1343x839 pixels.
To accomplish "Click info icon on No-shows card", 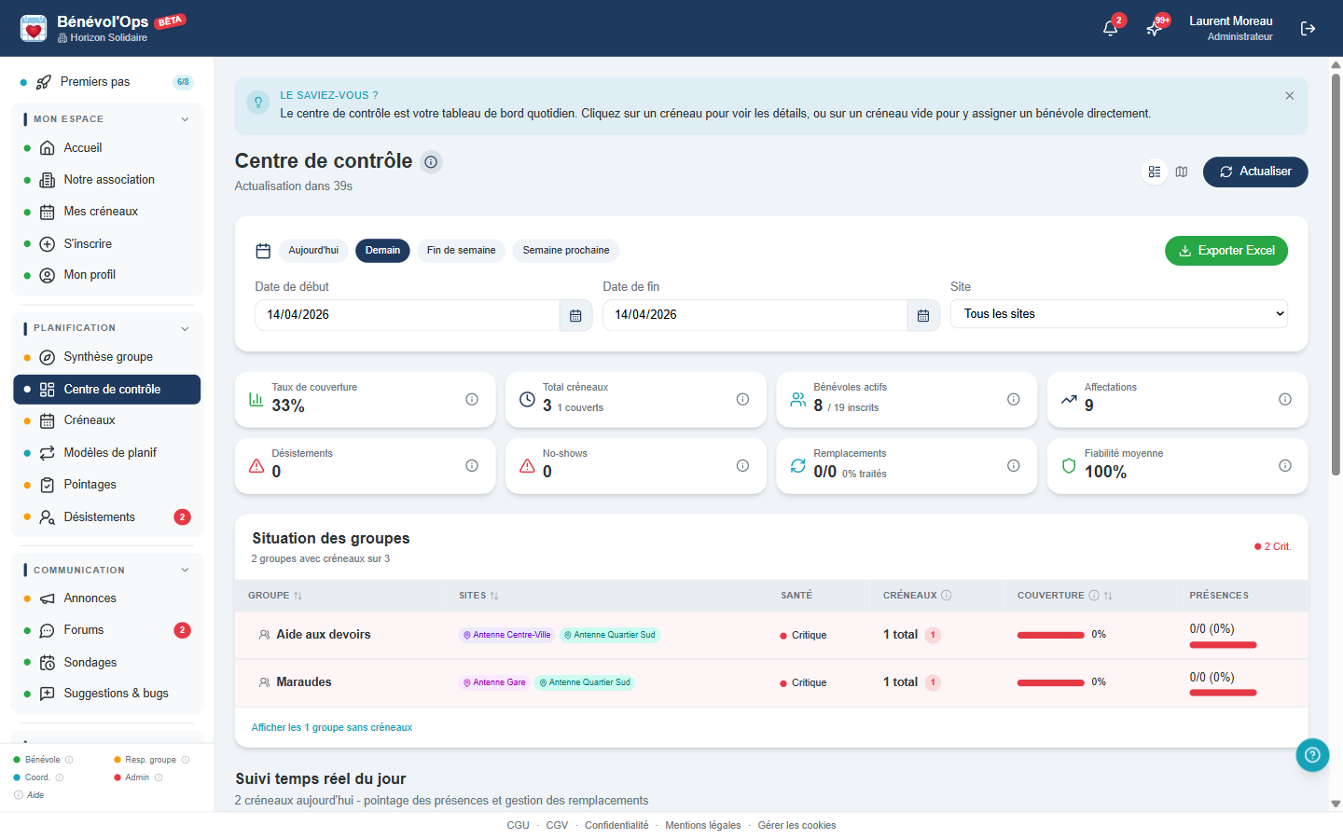I will click(742, 465).
